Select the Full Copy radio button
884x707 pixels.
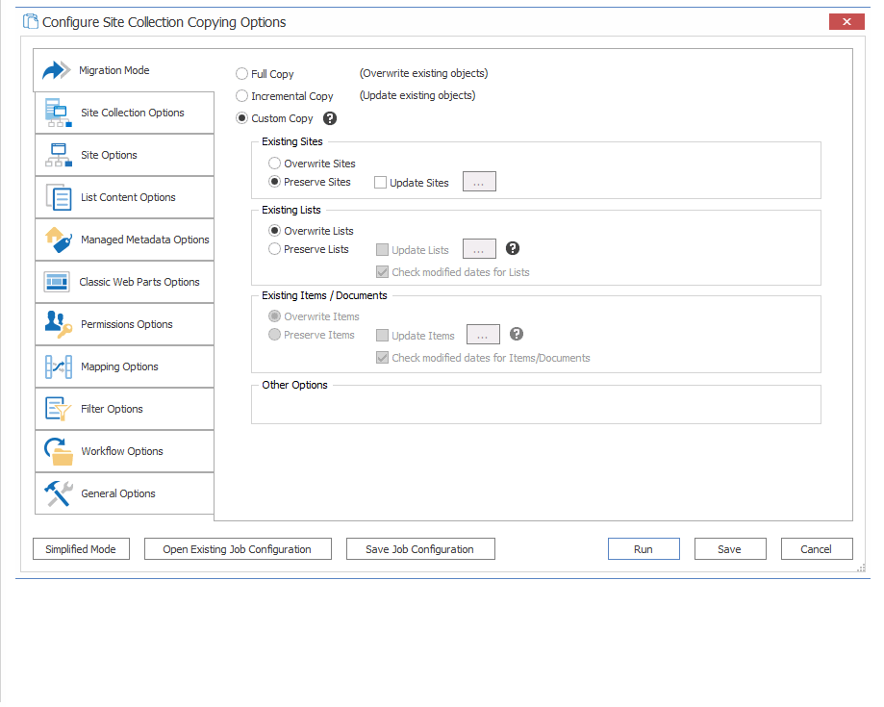point(241,73)
